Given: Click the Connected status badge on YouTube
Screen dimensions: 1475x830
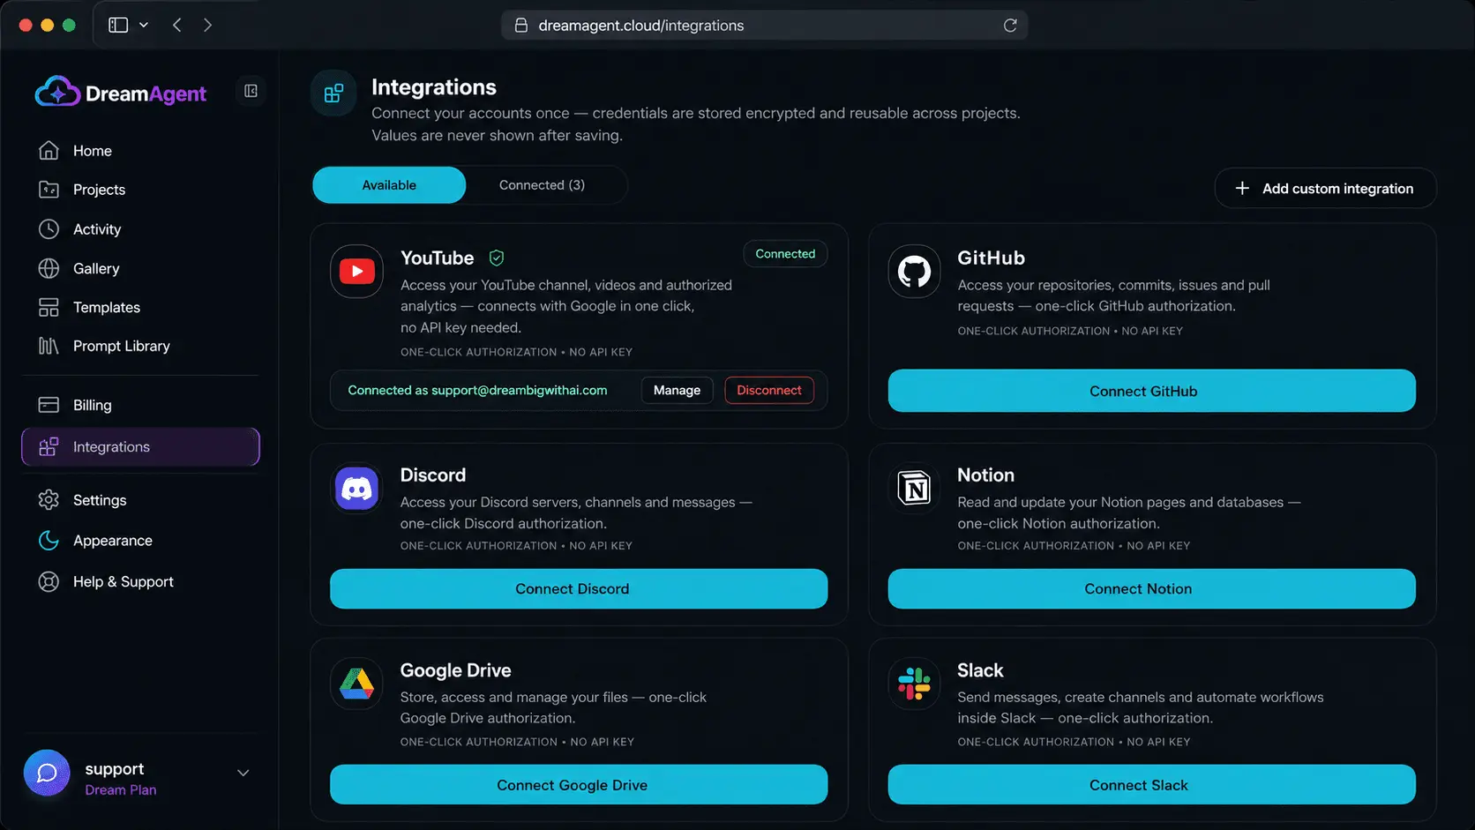Looking at the screenshot, I should pos(785,254).
